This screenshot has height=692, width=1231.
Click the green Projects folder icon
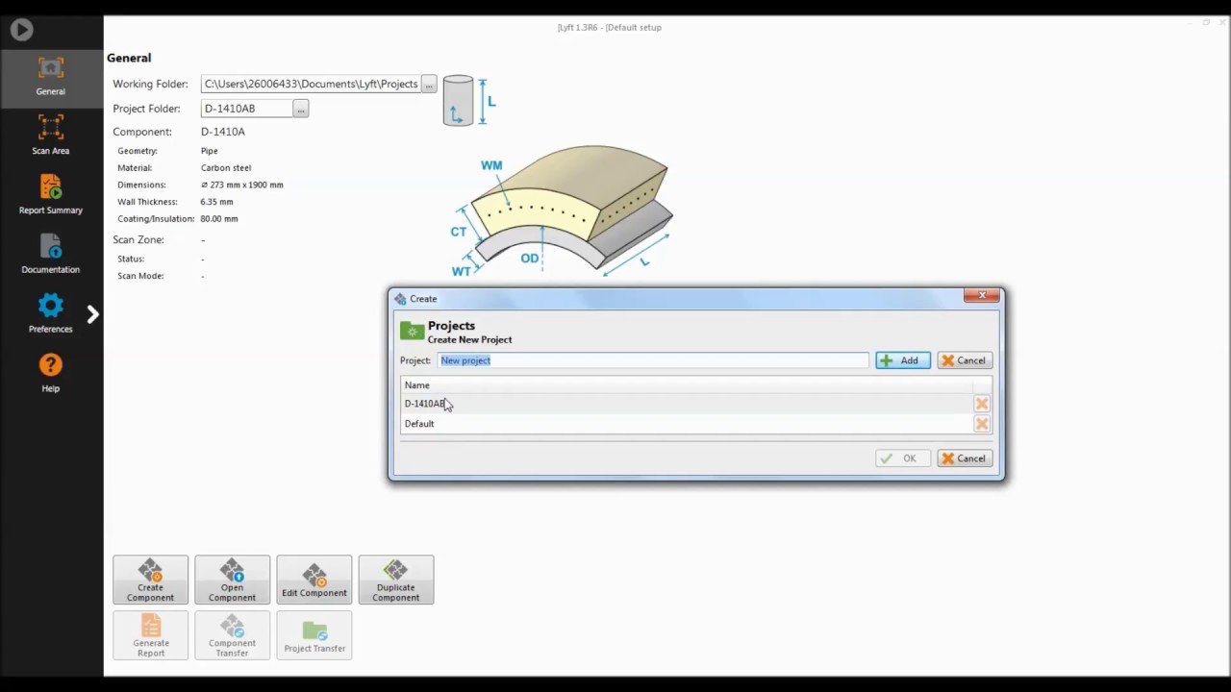pos(413,332)
